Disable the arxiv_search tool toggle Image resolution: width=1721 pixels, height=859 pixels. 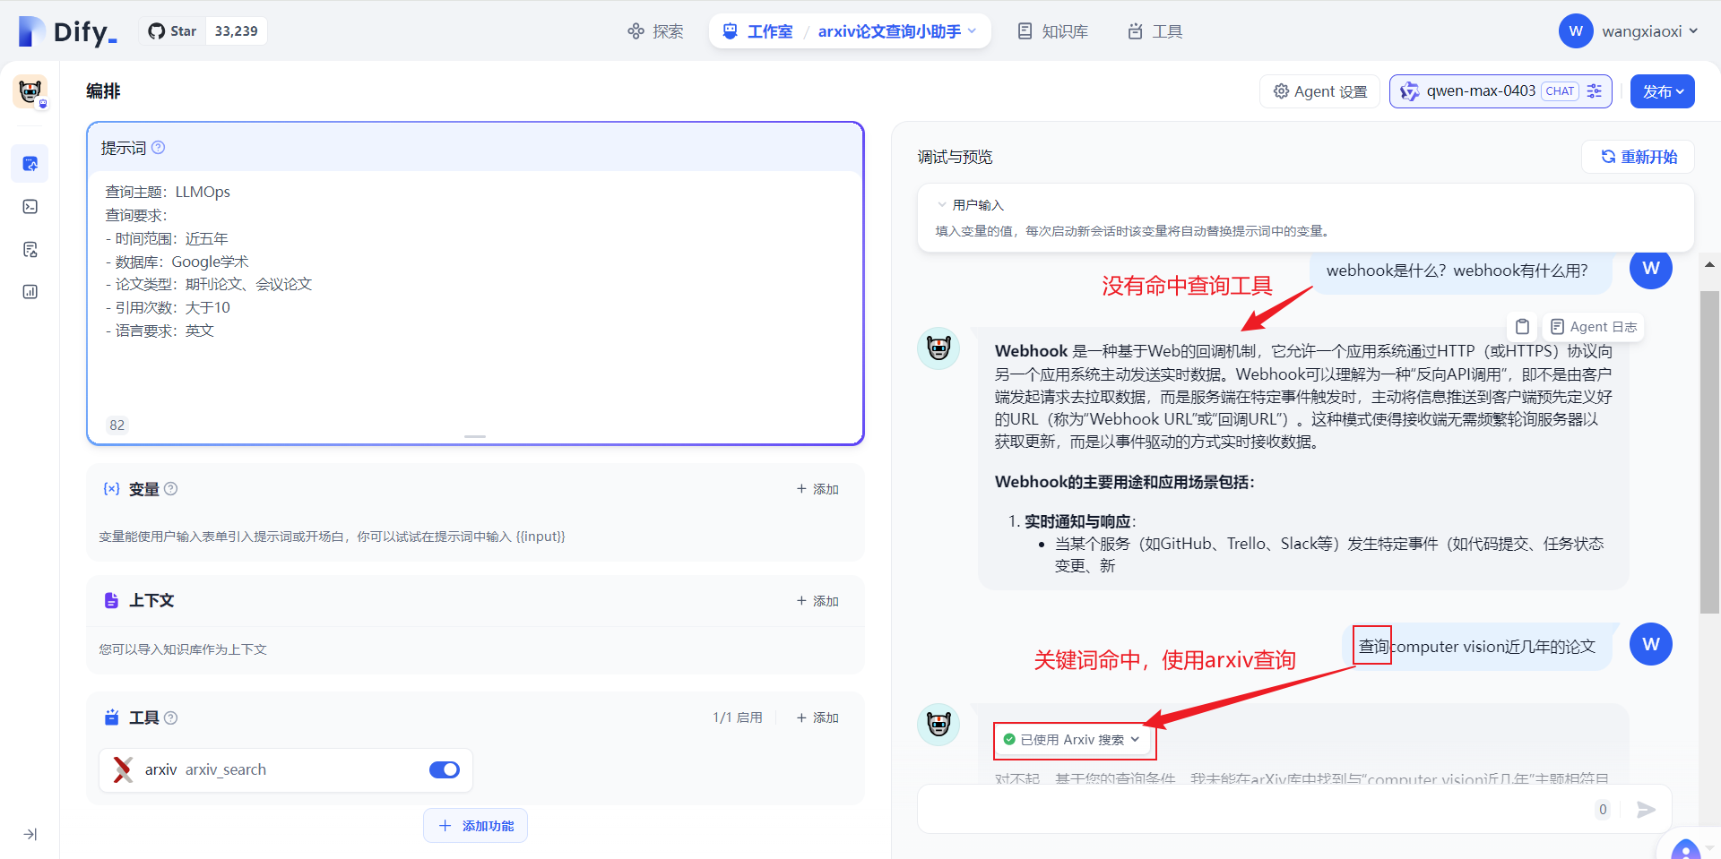pyautogui.click(x=445, y=769)
